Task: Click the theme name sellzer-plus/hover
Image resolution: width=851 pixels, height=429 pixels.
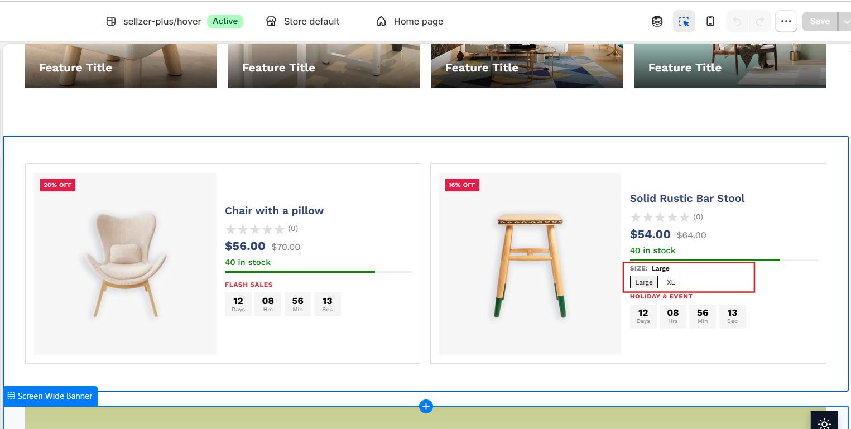Action: [162, 21]
